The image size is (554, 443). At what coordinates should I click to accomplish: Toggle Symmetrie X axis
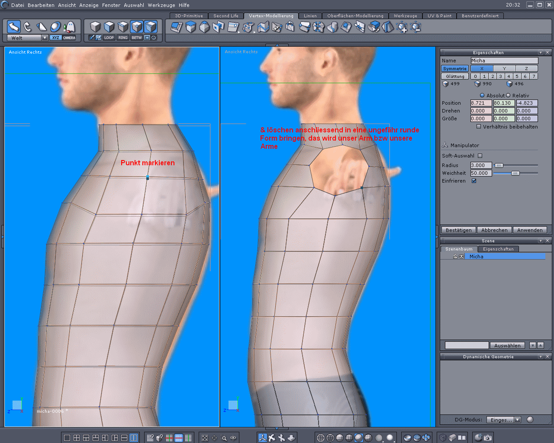pyautogui.click(x=482, y=68)
